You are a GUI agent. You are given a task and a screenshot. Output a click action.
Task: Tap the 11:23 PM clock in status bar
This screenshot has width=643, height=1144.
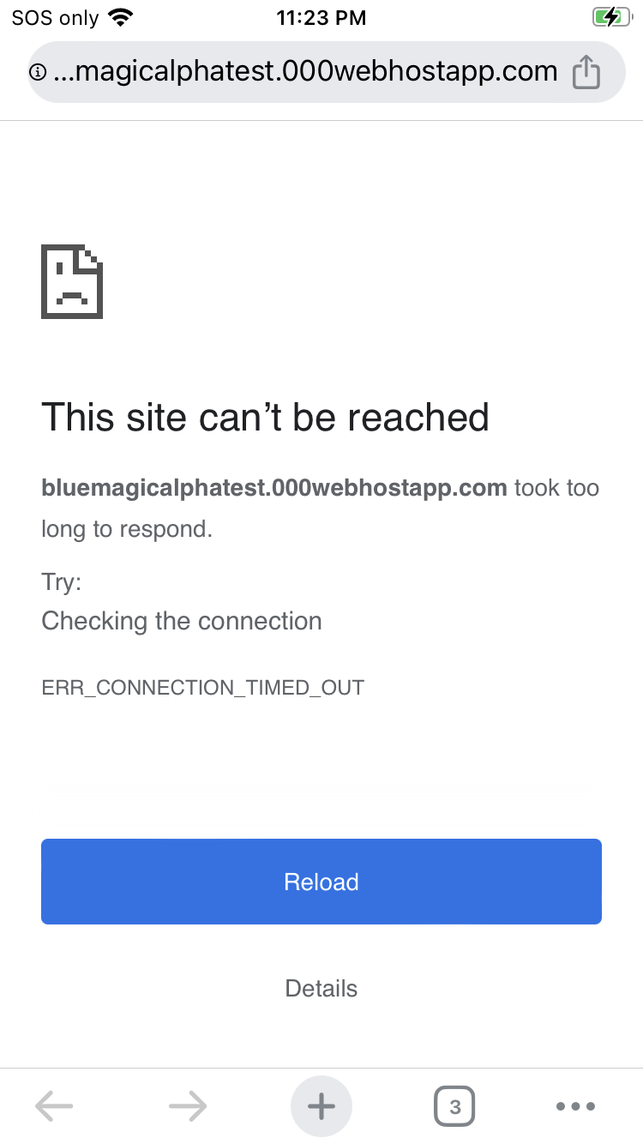321,17
